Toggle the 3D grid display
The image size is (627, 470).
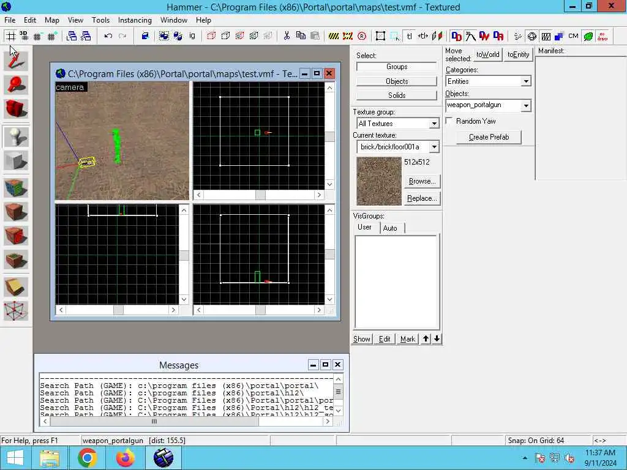[24, 36]
